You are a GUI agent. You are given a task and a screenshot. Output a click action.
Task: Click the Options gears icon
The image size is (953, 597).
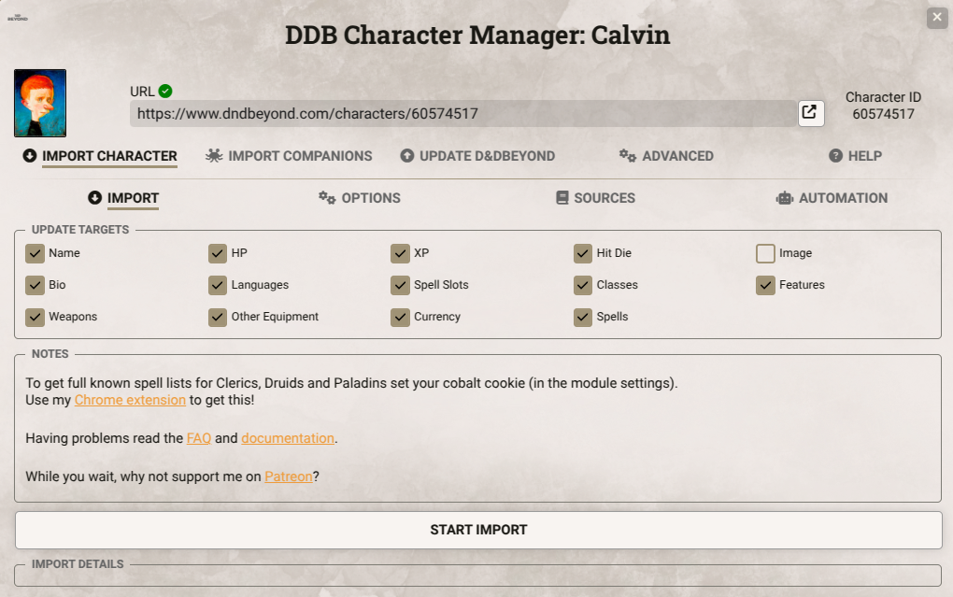pyautogui.click(x=327, y=197)
